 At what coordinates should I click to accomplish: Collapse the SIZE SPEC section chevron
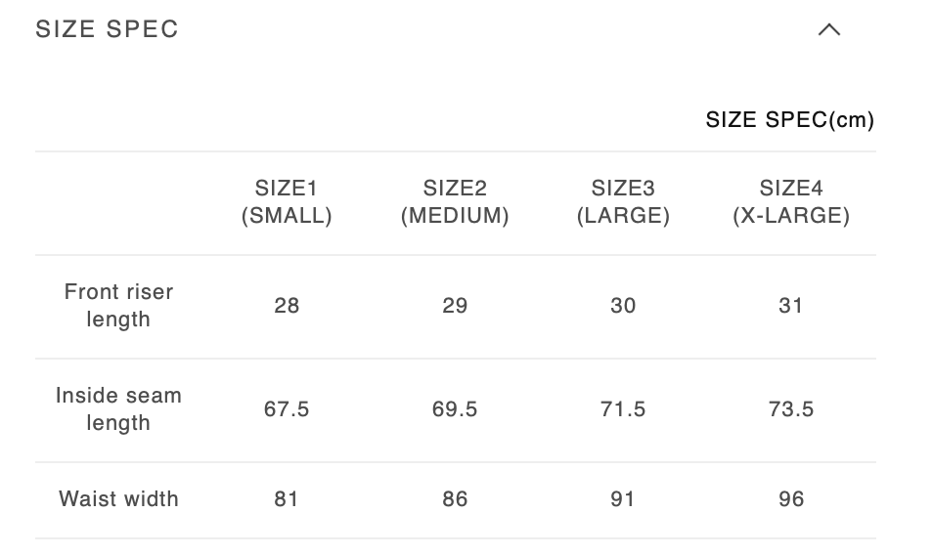coord(828,29)
